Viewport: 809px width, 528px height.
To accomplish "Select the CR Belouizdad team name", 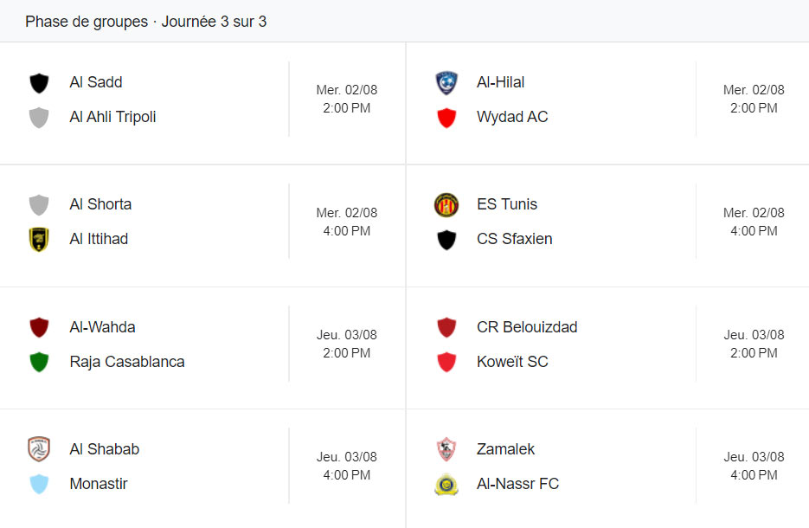I will [527, 327].
